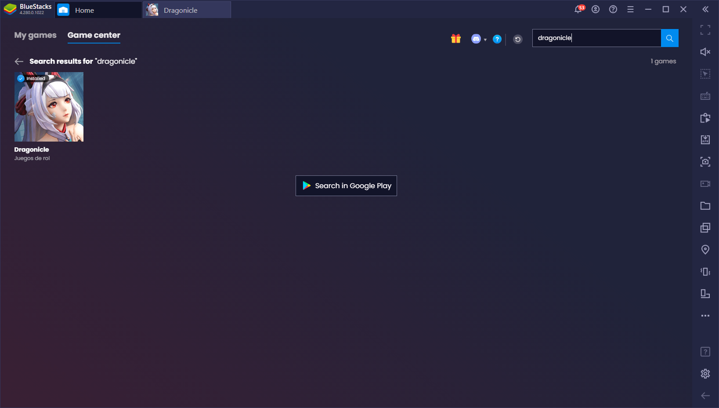Viewport: 719px width, 408px height.
Task: Open the macro recorder icon
Action: 705,118
